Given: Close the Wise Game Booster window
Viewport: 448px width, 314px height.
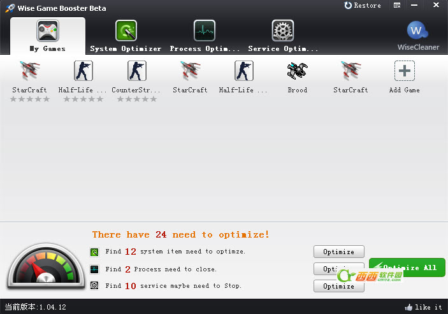Looking at the screenshot, I should pyautogui.click(x=437, y=5).
